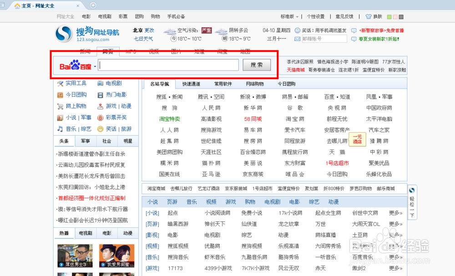
Task: Focus the Baidu search text box
Action: click(168, 65)
